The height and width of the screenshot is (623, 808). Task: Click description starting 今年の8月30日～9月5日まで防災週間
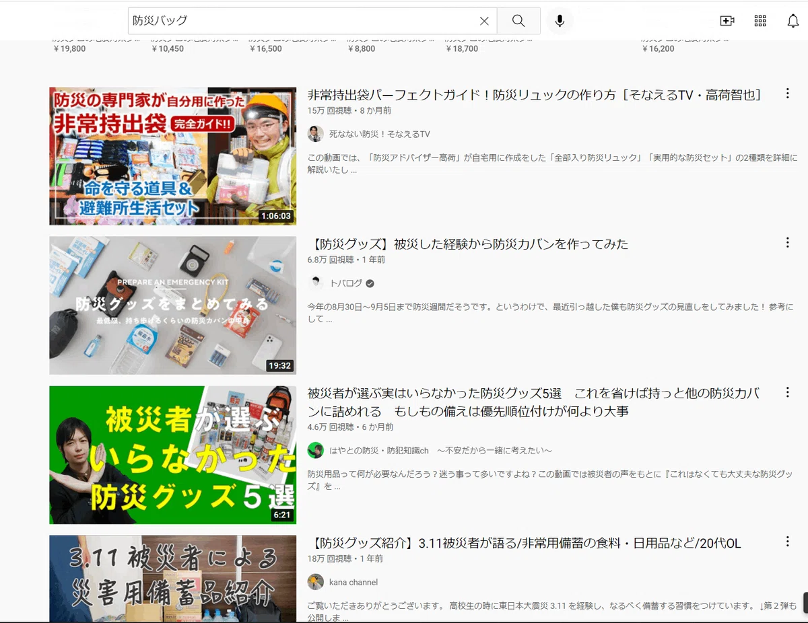click(x=550, y=313)
